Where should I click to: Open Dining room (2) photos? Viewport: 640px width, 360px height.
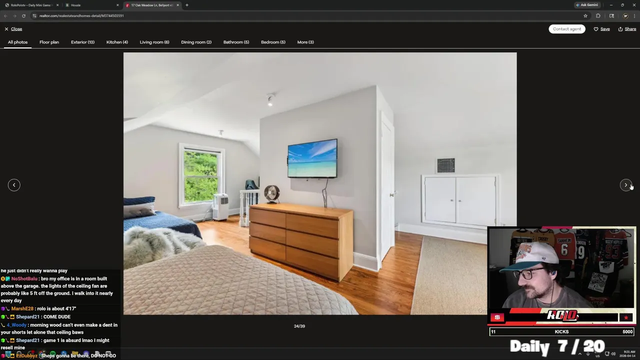196,42
